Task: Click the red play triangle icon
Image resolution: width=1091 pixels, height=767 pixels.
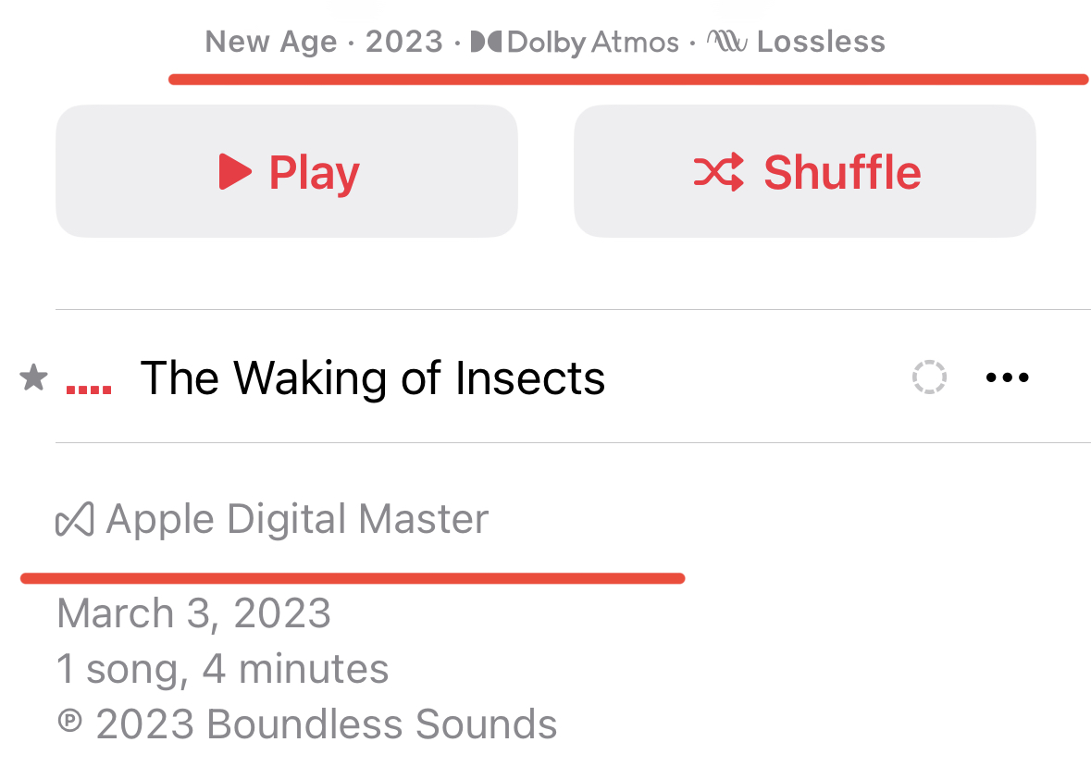Action: point(235,171)
